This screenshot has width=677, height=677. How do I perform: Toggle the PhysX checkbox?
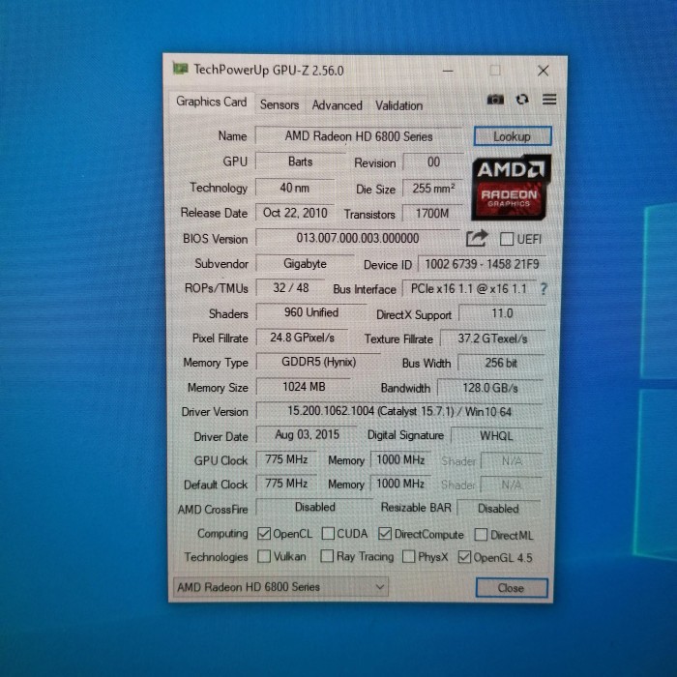pyautogui.click(x=408, y=556)
